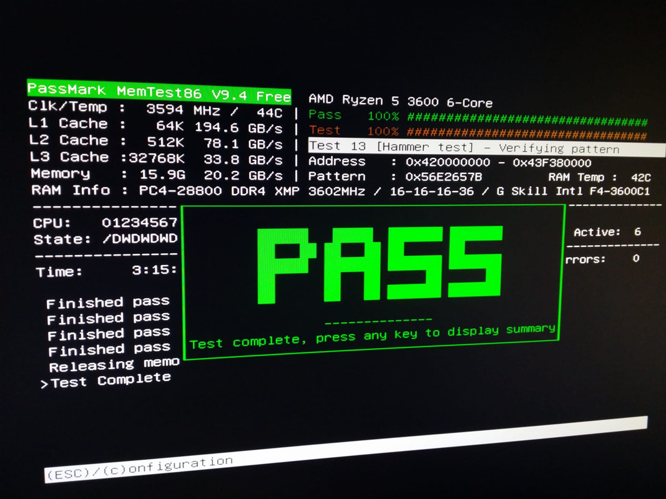Select the L1 Cache 64K line

tap(155, 125)
